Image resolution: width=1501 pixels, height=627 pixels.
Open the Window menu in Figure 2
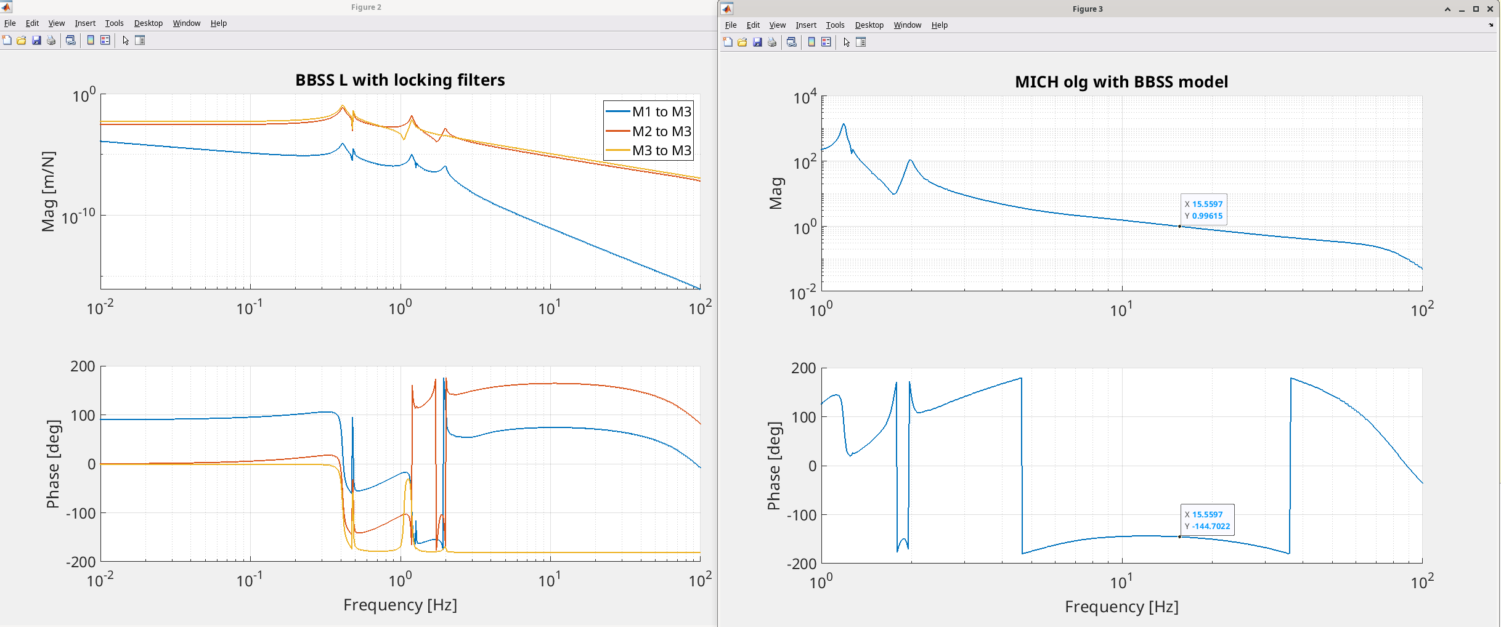187,23
